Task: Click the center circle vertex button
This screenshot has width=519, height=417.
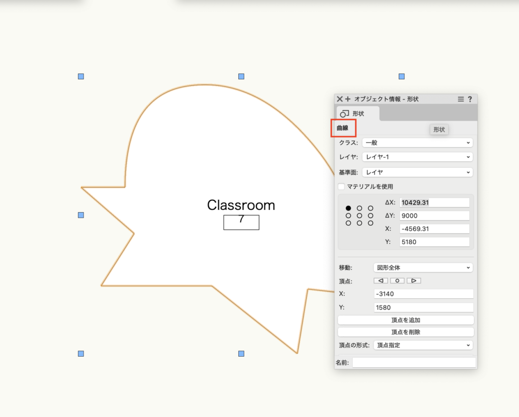Action: click(x=397, y=281)
